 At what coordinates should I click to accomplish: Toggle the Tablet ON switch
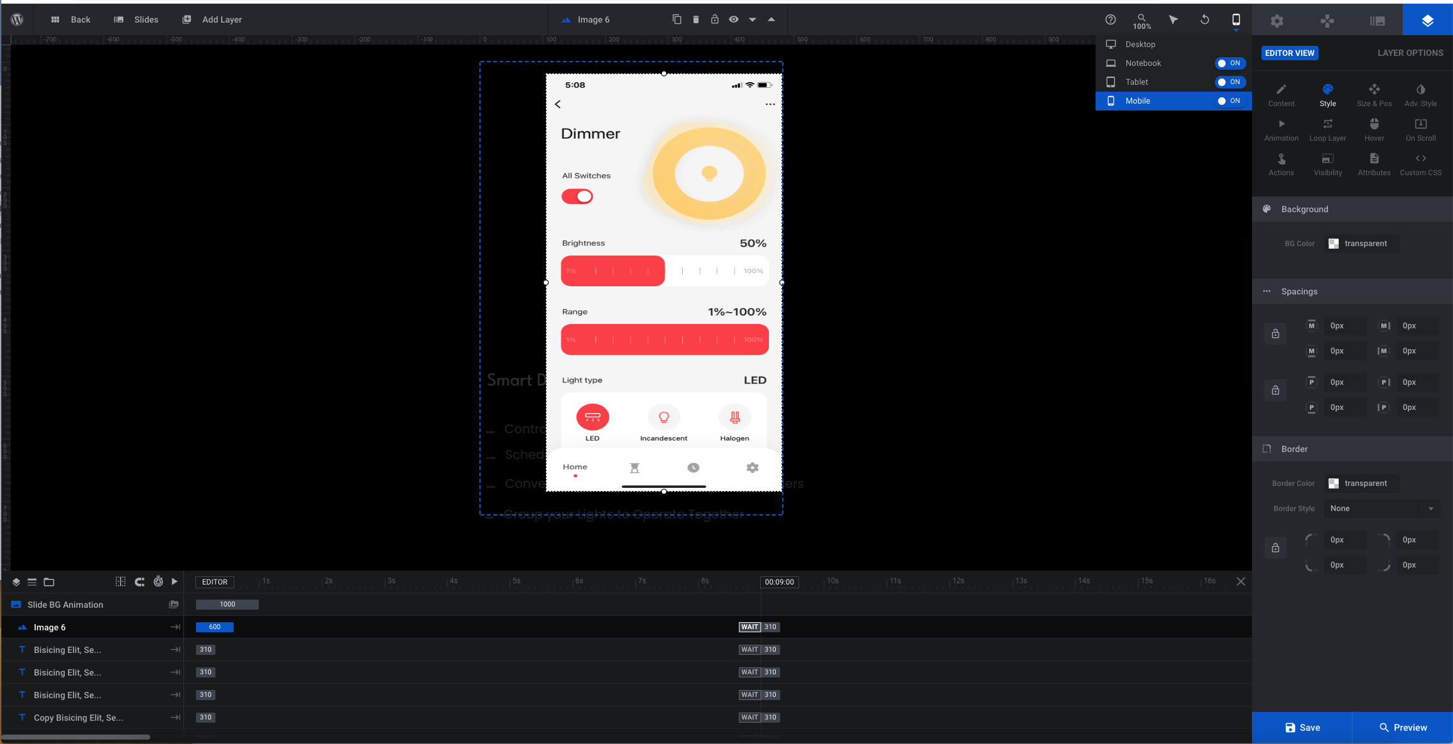[1229, 82]
